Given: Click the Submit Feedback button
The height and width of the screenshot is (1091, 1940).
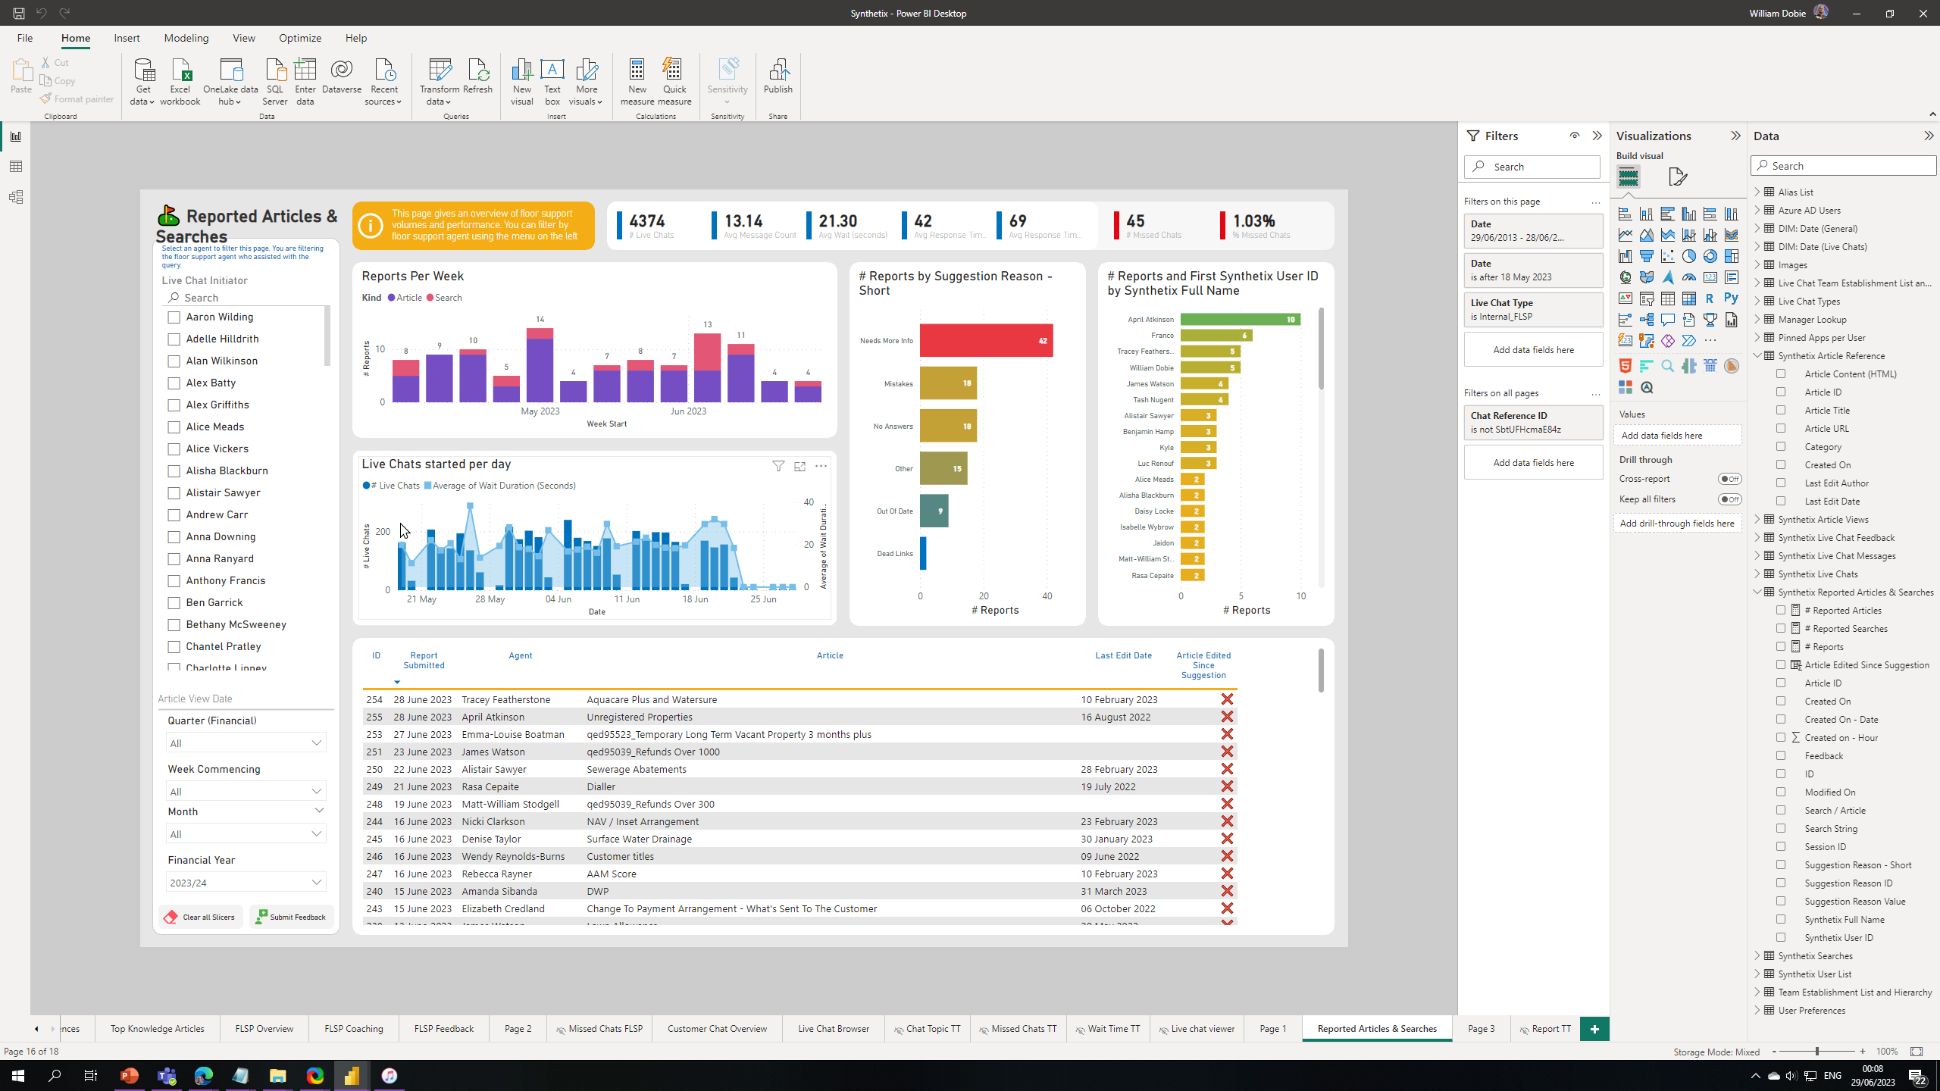Looking at the screenshot, I should tap(291, 917).
